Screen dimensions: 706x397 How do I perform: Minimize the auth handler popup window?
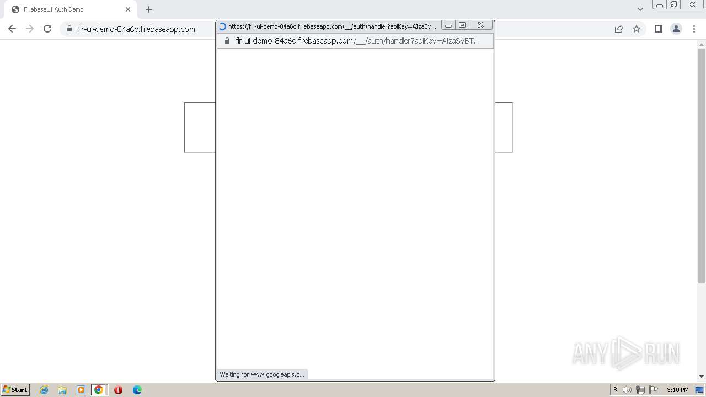point(448,25)
